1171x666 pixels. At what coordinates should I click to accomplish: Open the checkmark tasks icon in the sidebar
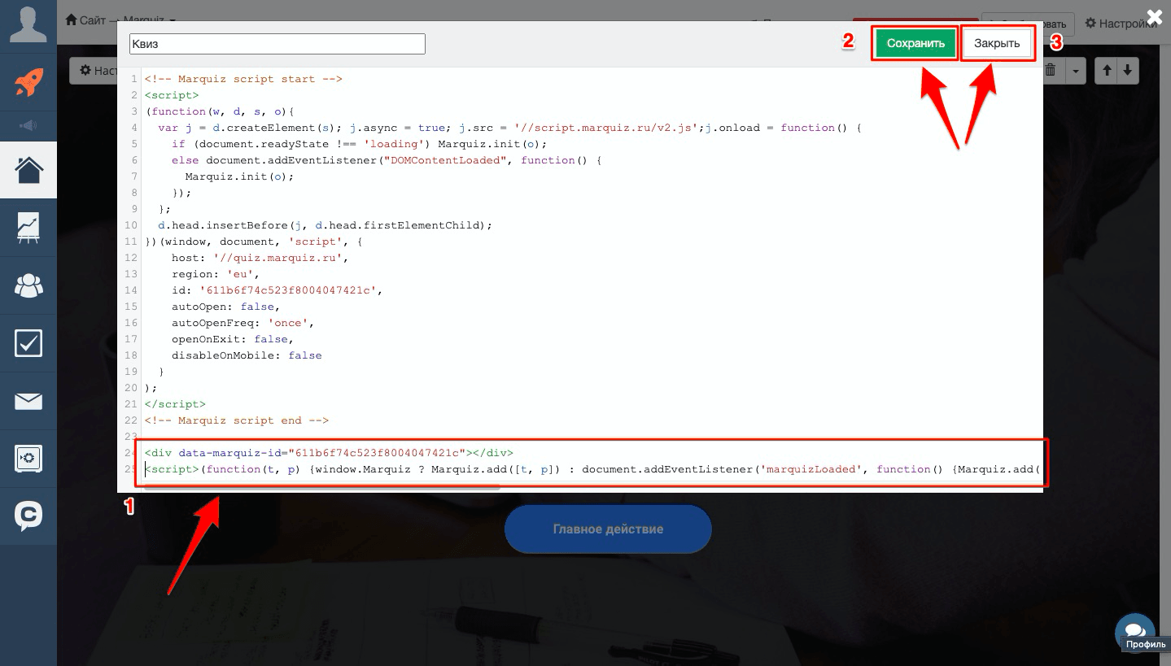coord(28,343)
